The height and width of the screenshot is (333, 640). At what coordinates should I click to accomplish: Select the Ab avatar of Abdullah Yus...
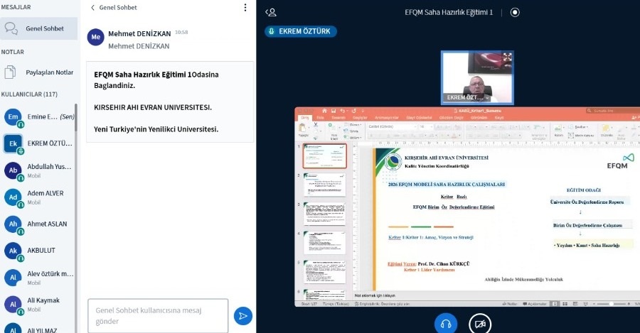point(13,170)
